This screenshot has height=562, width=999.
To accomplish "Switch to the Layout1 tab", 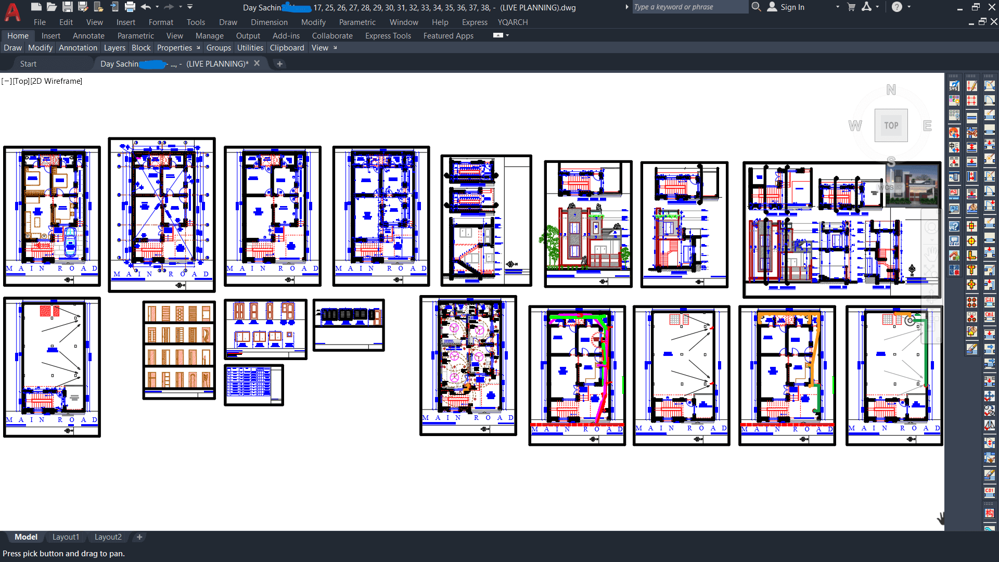I will click(66, 537).
